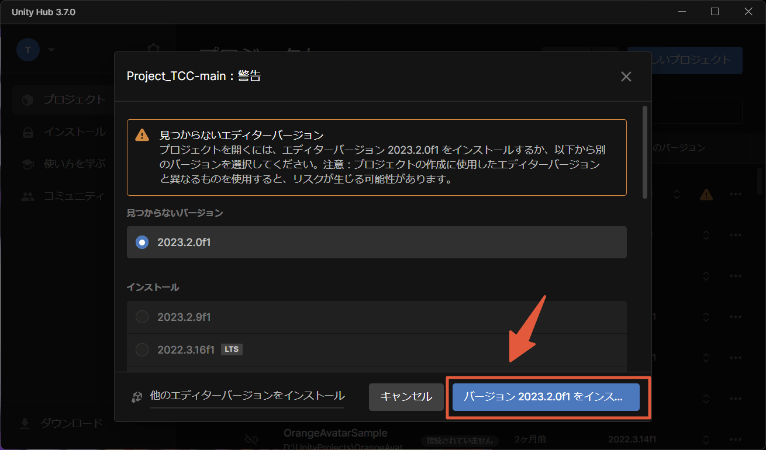Click version 2022.3.14f1 of OrangeAvatarSample
This screenshot has height=450, width=766.
tap(632, 439)
